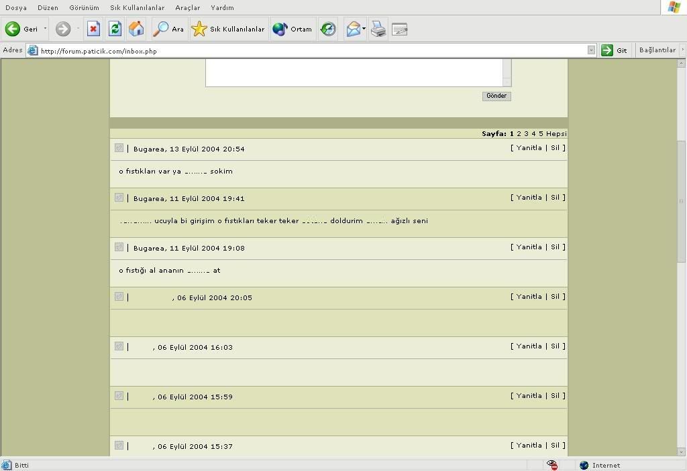Expand the Bağlantılar links chevron
Image resolution: width=687 pixels, height=471 pixels.
(682, 50)
